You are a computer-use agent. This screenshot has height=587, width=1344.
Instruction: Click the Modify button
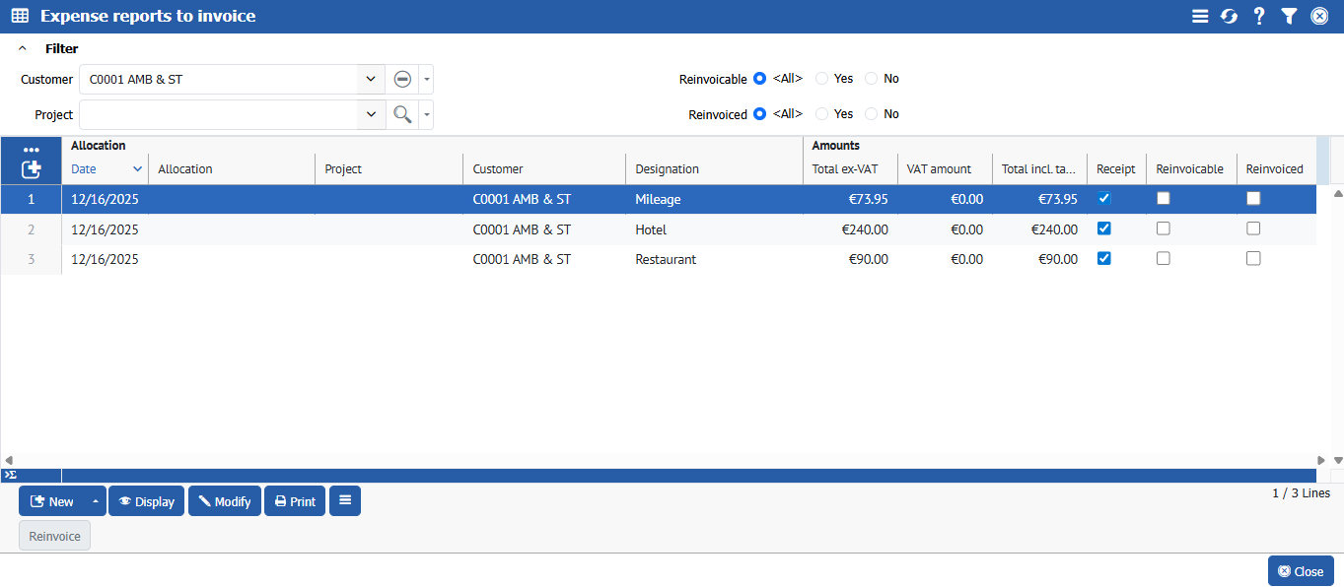coord(225,501)
